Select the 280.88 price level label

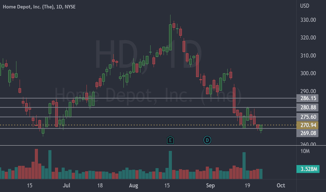point(307,107)
